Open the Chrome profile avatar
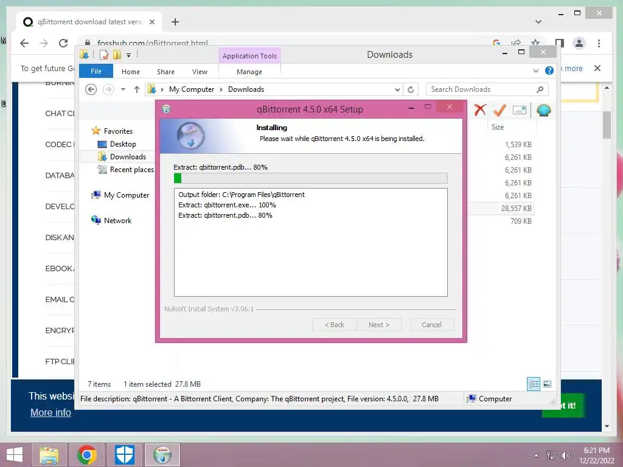Image resolution: width=623 pixels, height=467 pixels. [x=579, y=43]
